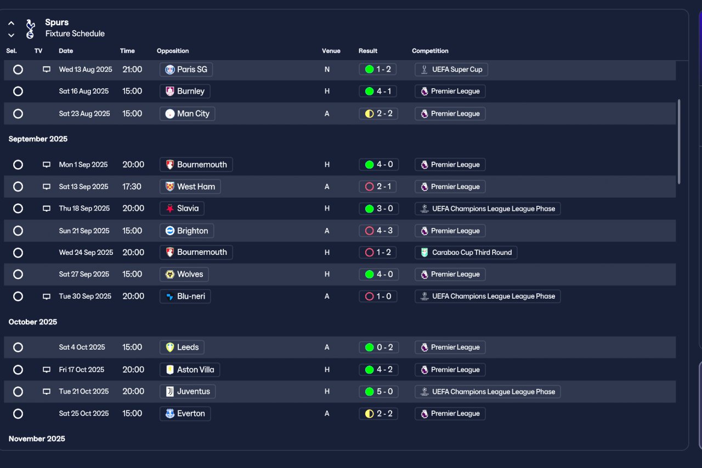Select the Burnley fixture radio button

18,92
